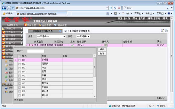Click the IE refresh icon beside the address bar
Viewport: 175px width, 109px height.
click(x=115, y=8)
